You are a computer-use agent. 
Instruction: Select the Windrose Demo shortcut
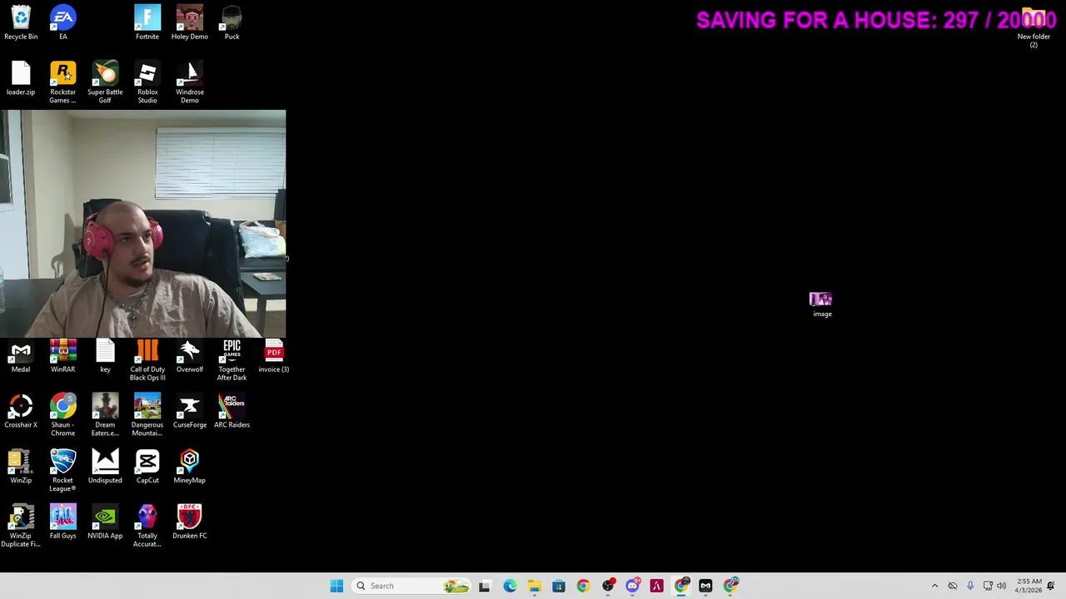[x=190, y=82]
